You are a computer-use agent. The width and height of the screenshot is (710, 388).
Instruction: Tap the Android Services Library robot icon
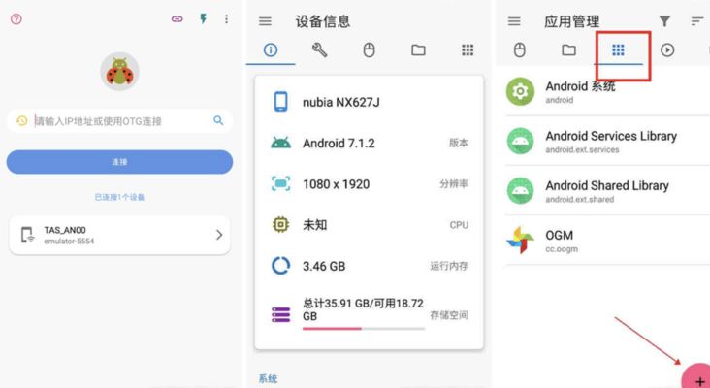pyautogui.click(x=520, y=141)
